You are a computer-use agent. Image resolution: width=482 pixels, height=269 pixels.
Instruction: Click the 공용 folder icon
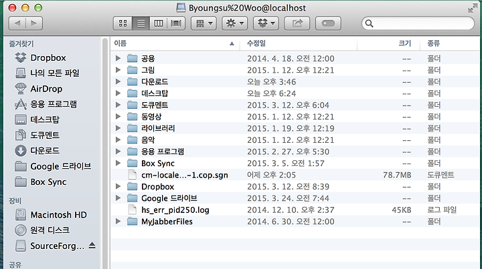click(x=132, y=58)
